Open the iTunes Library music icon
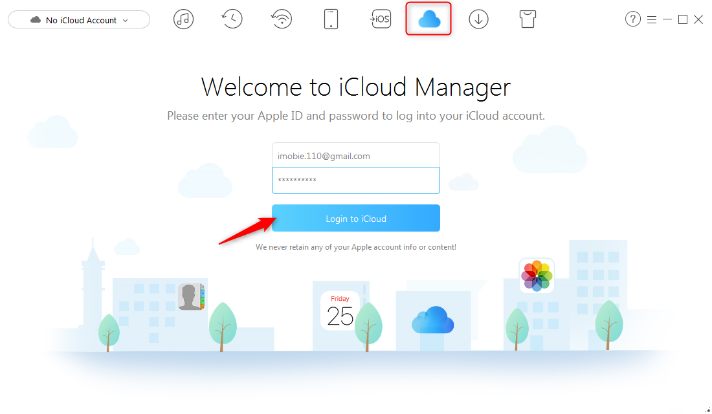Viewport: 712px width, 414px height. (183, 19)
